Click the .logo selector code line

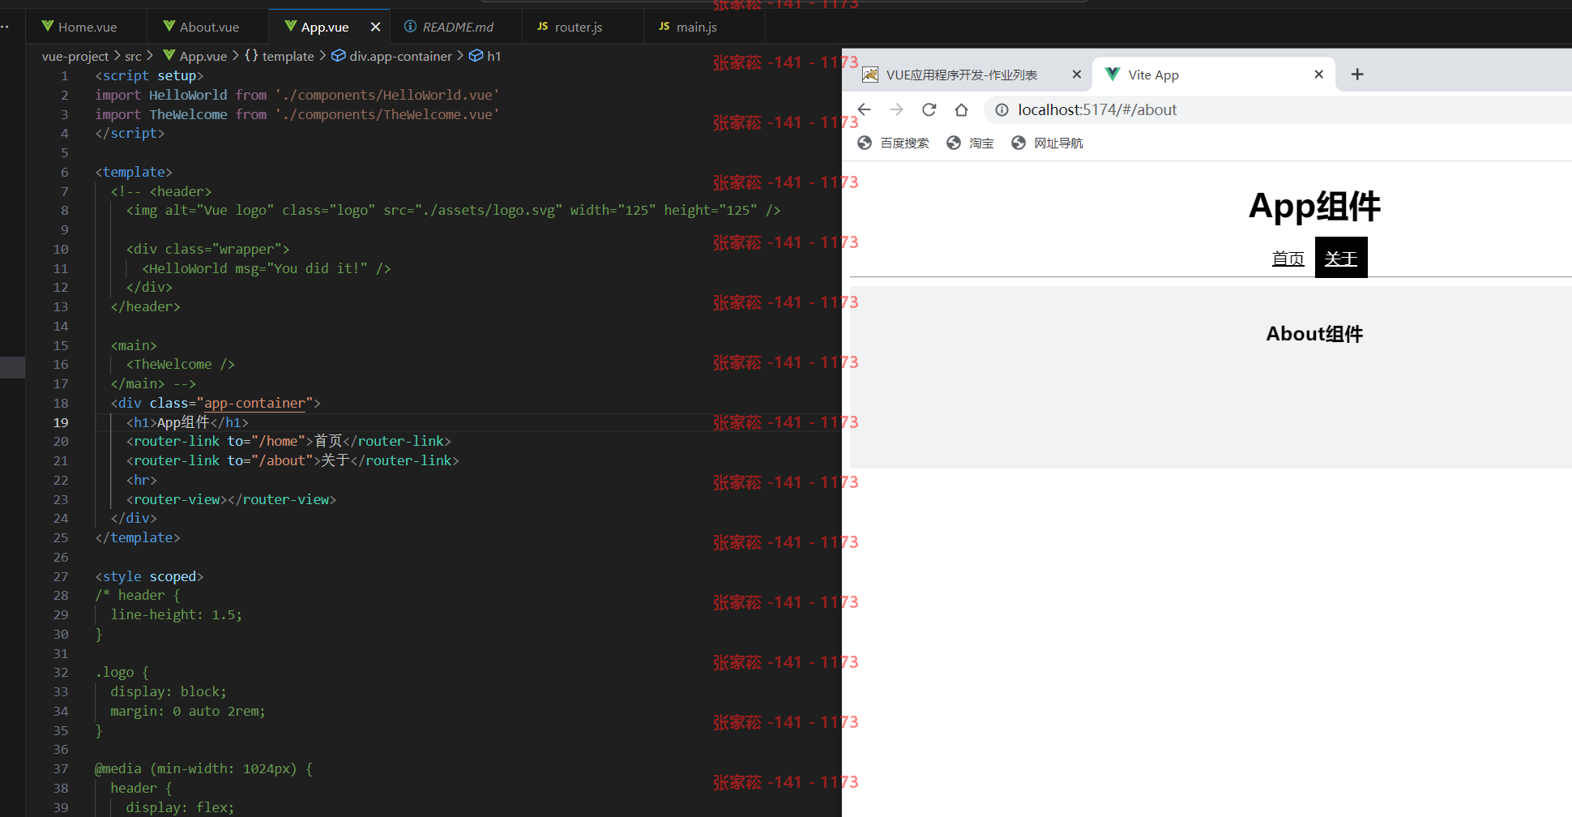click(x=122, y=672)
